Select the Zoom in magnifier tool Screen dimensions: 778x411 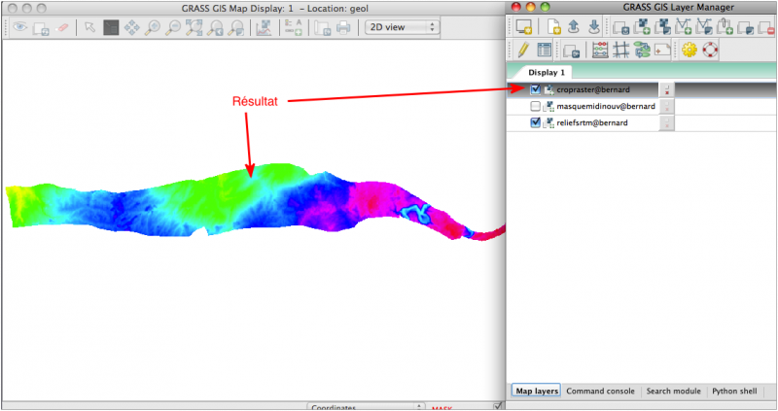point(153,28)
